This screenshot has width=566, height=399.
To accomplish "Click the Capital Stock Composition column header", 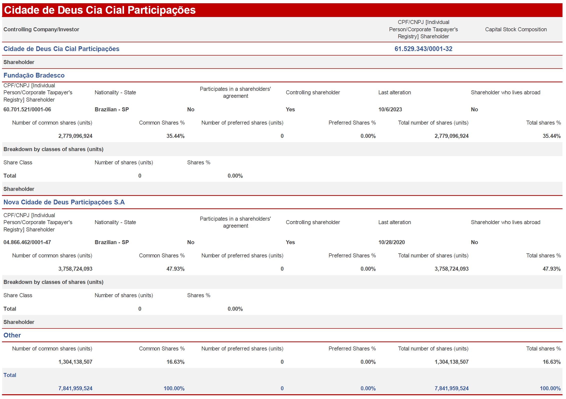I will pyautogui.click(x=516, y=29).
